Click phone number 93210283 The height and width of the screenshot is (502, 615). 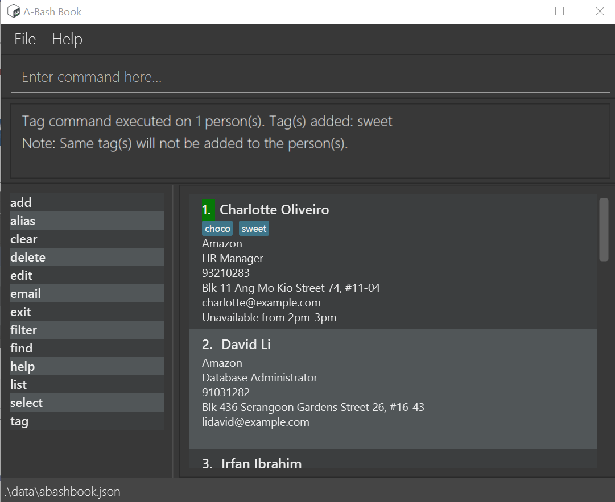[x=225, y=273]
